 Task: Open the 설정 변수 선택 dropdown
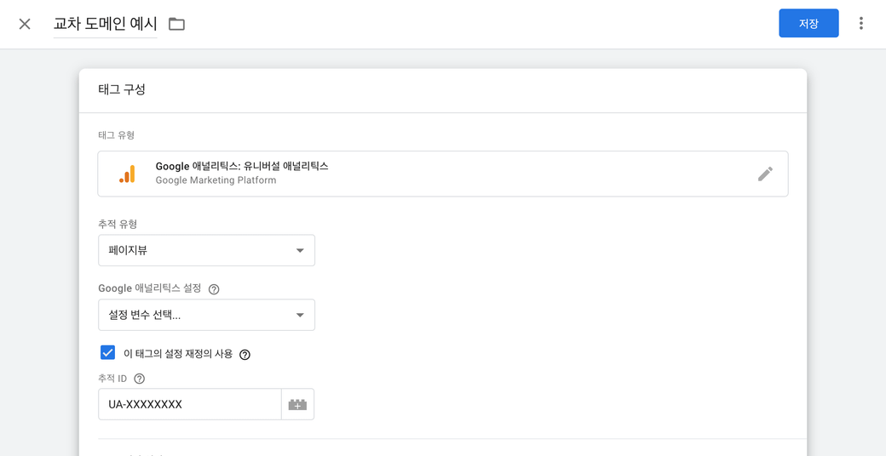(206, 316)
